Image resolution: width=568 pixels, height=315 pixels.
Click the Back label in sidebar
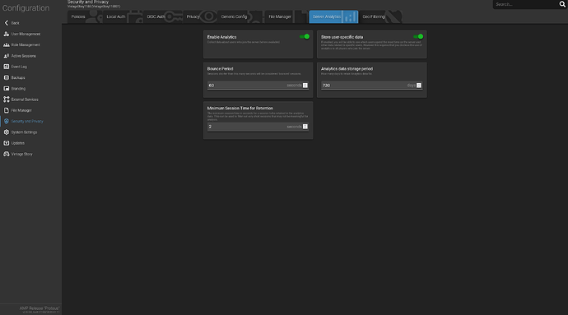tap(15, 23)
